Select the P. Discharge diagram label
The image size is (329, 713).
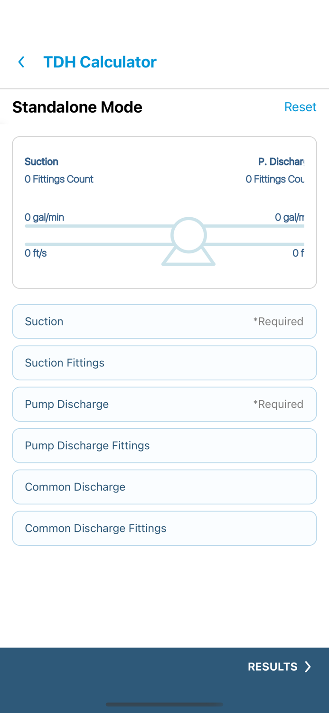tap(281, 162)
